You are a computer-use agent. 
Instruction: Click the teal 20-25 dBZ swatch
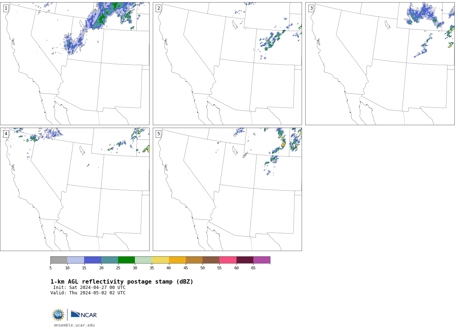pyautogui.click(x=109, y=260)
